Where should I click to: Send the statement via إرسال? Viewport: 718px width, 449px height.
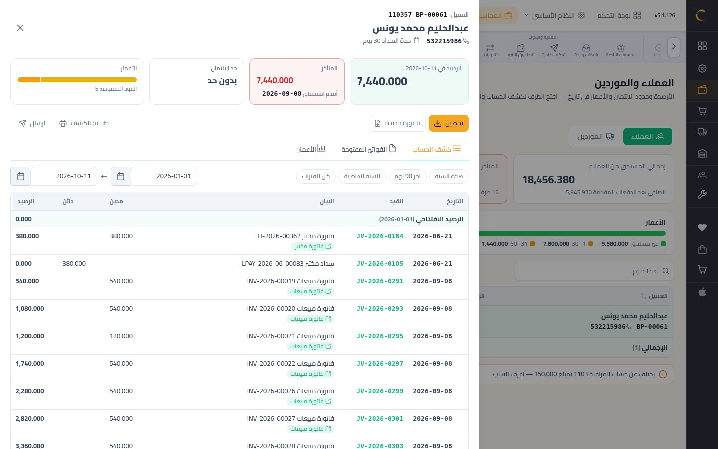click(x=32, y=123)
